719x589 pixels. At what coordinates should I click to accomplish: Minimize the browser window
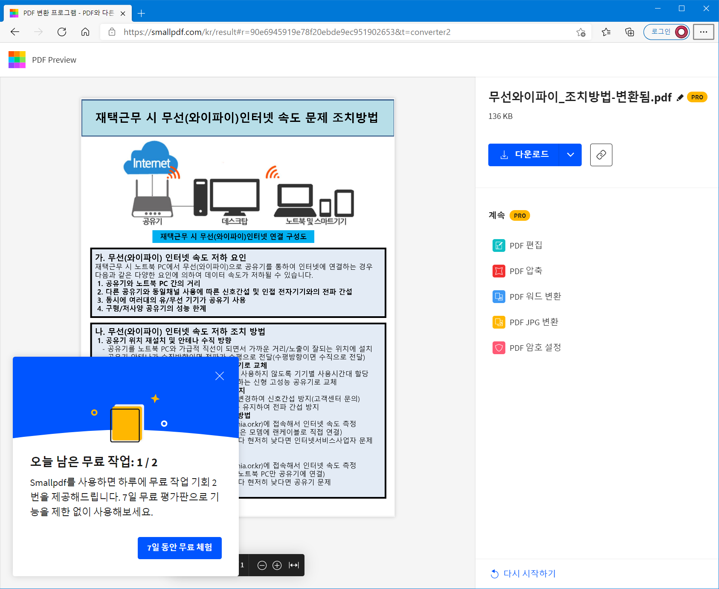658,9
